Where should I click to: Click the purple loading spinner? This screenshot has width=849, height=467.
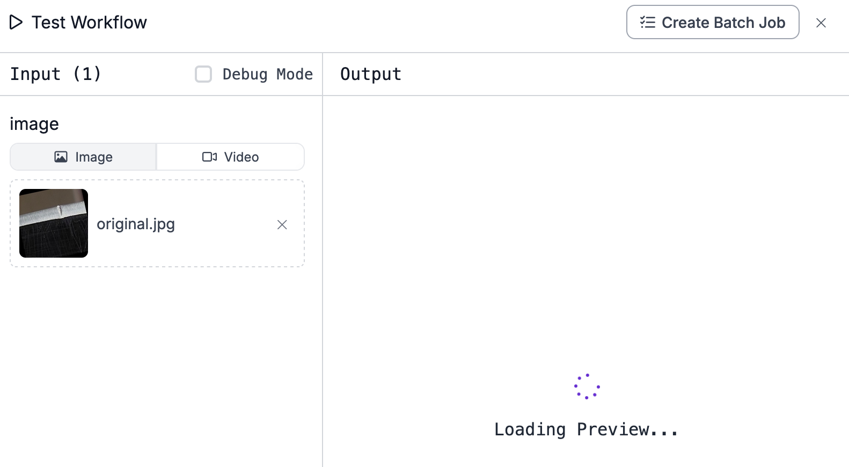(587, 386)
